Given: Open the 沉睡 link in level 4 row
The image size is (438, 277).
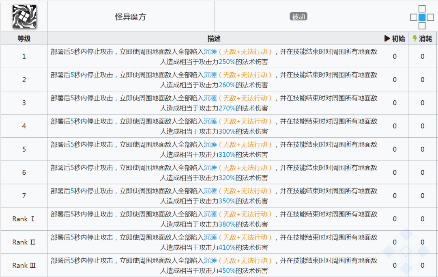Looking at the screenshot, I should click(210, 121).
